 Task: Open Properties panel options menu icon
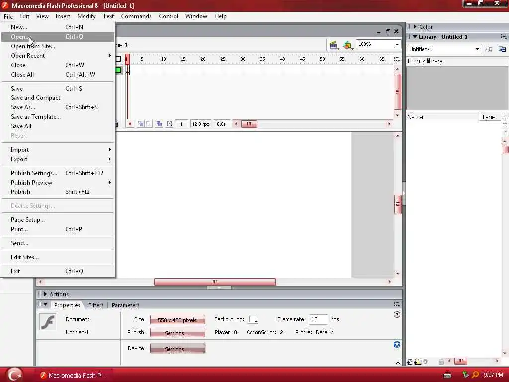[397, 304]
